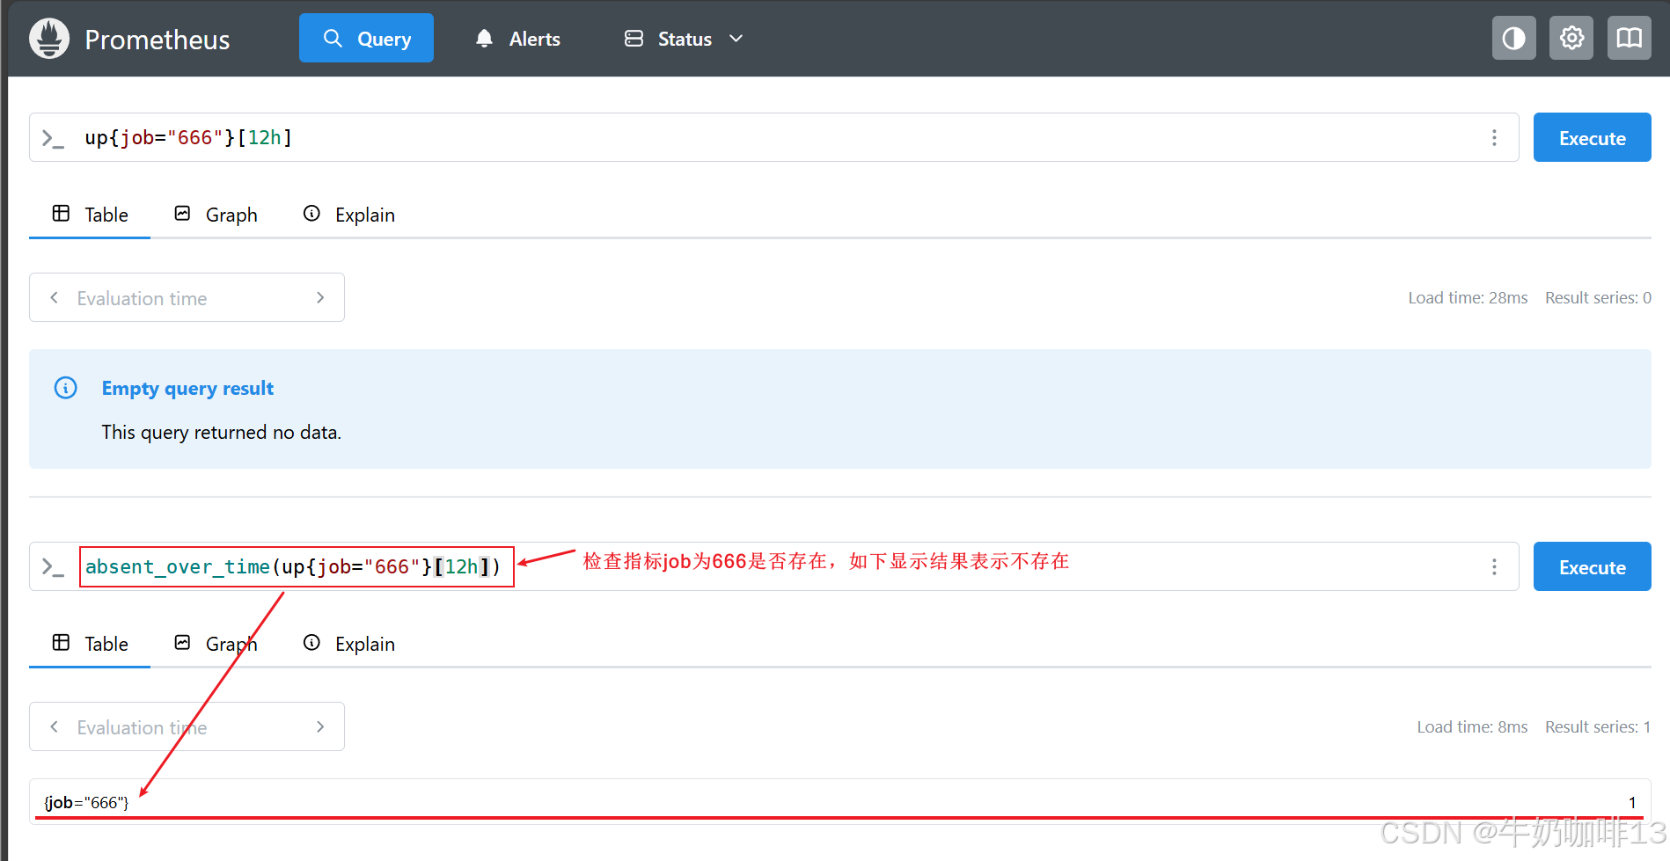Step evaluation time forward in the first panel
Viewport: 1670px width, 861px height.
coord(320,297)
